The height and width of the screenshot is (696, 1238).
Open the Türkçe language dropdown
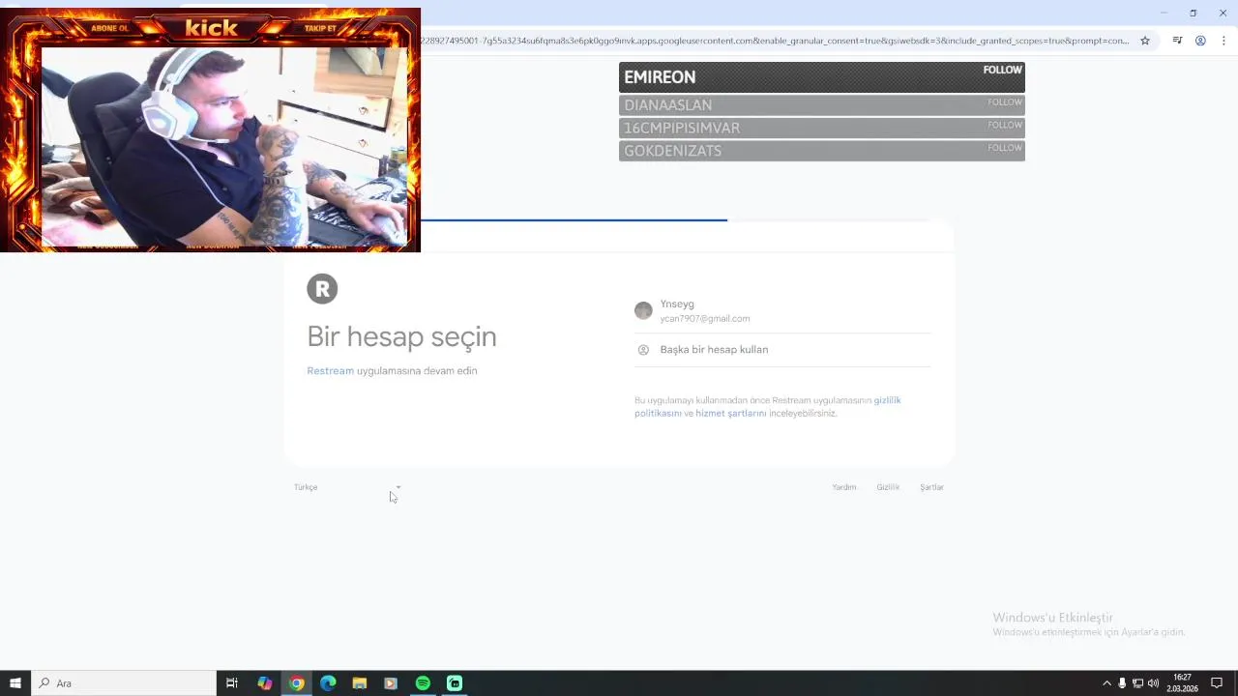pos(347,487)
